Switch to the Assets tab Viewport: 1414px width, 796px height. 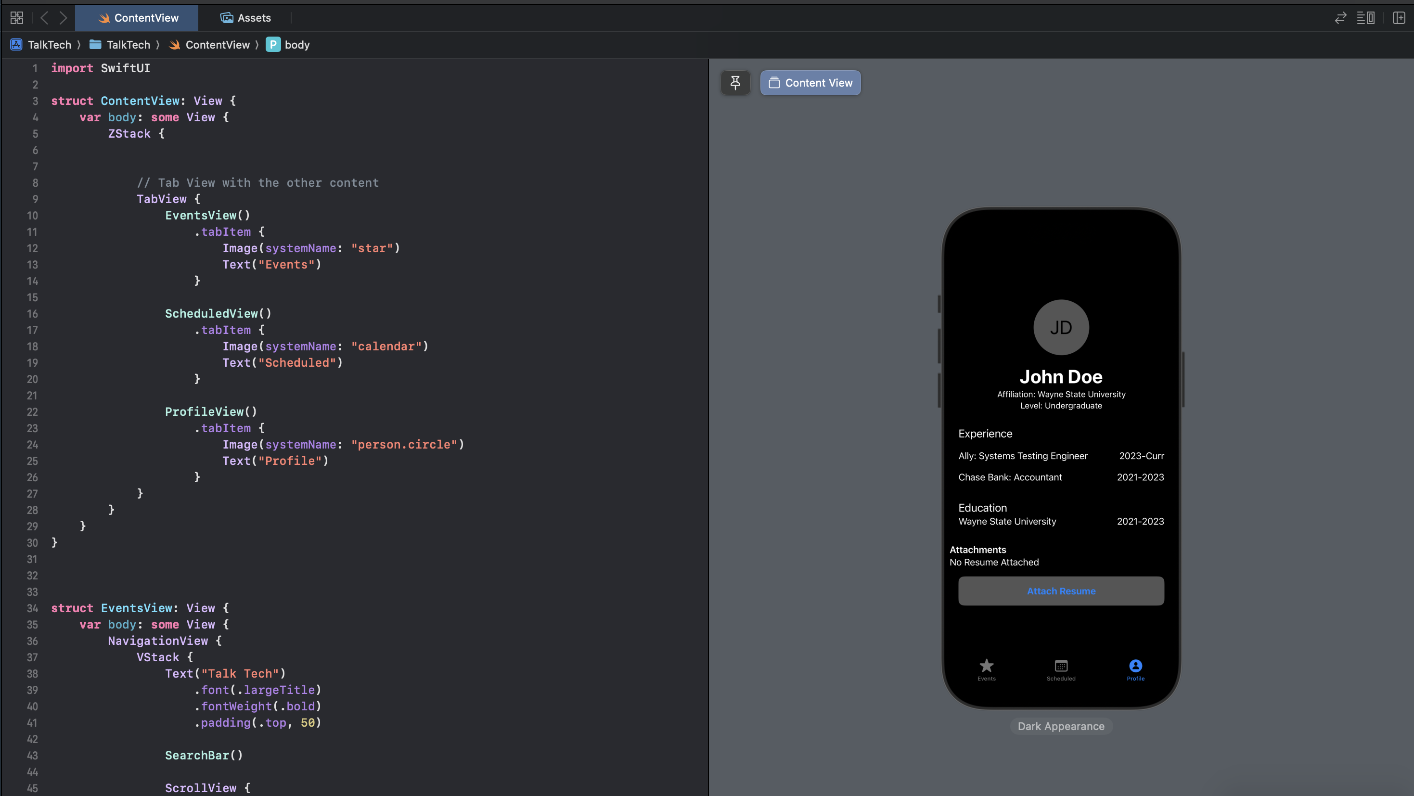point(245,18)
